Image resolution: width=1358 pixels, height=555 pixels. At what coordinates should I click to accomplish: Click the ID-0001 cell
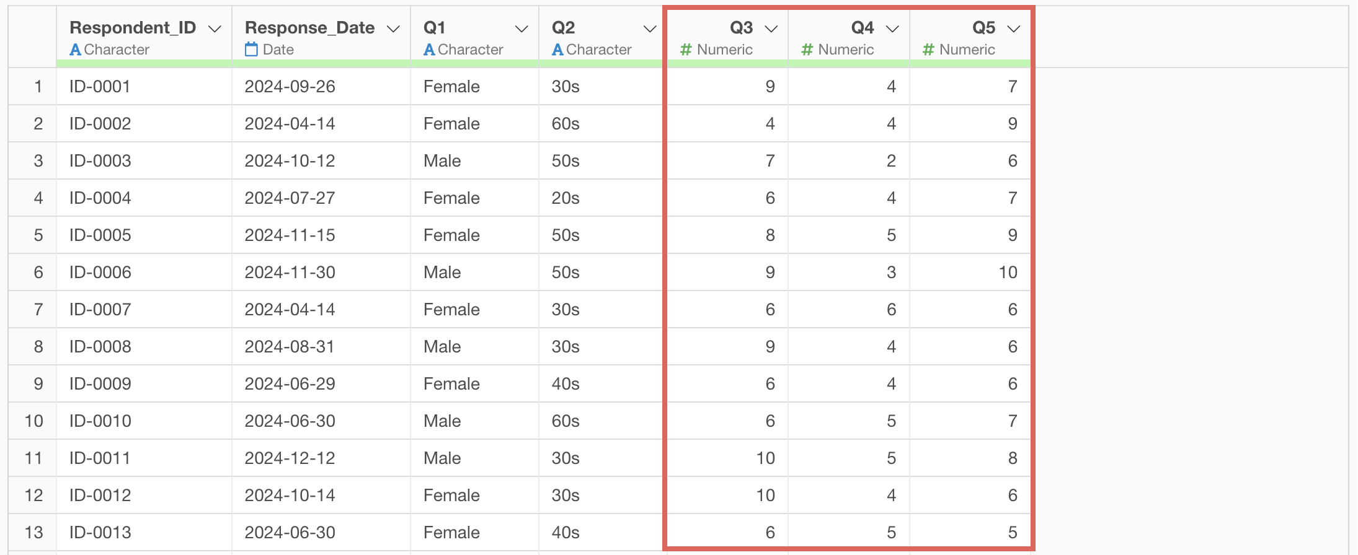coord(144,86)
